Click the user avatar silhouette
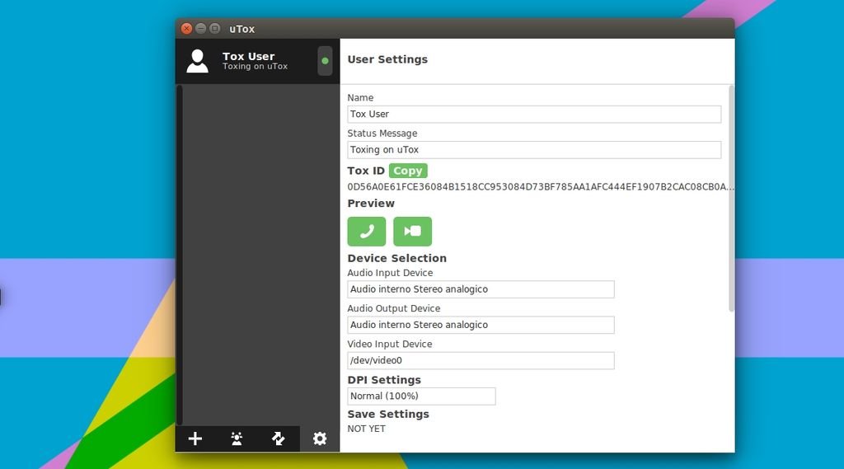The image size is (844, 469). (198, 61)
